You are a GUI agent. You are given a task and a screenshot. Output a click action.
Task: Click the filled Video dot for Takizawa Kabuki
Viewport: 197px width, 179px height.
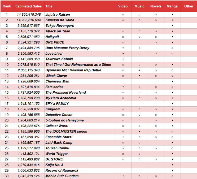point(123,59)
